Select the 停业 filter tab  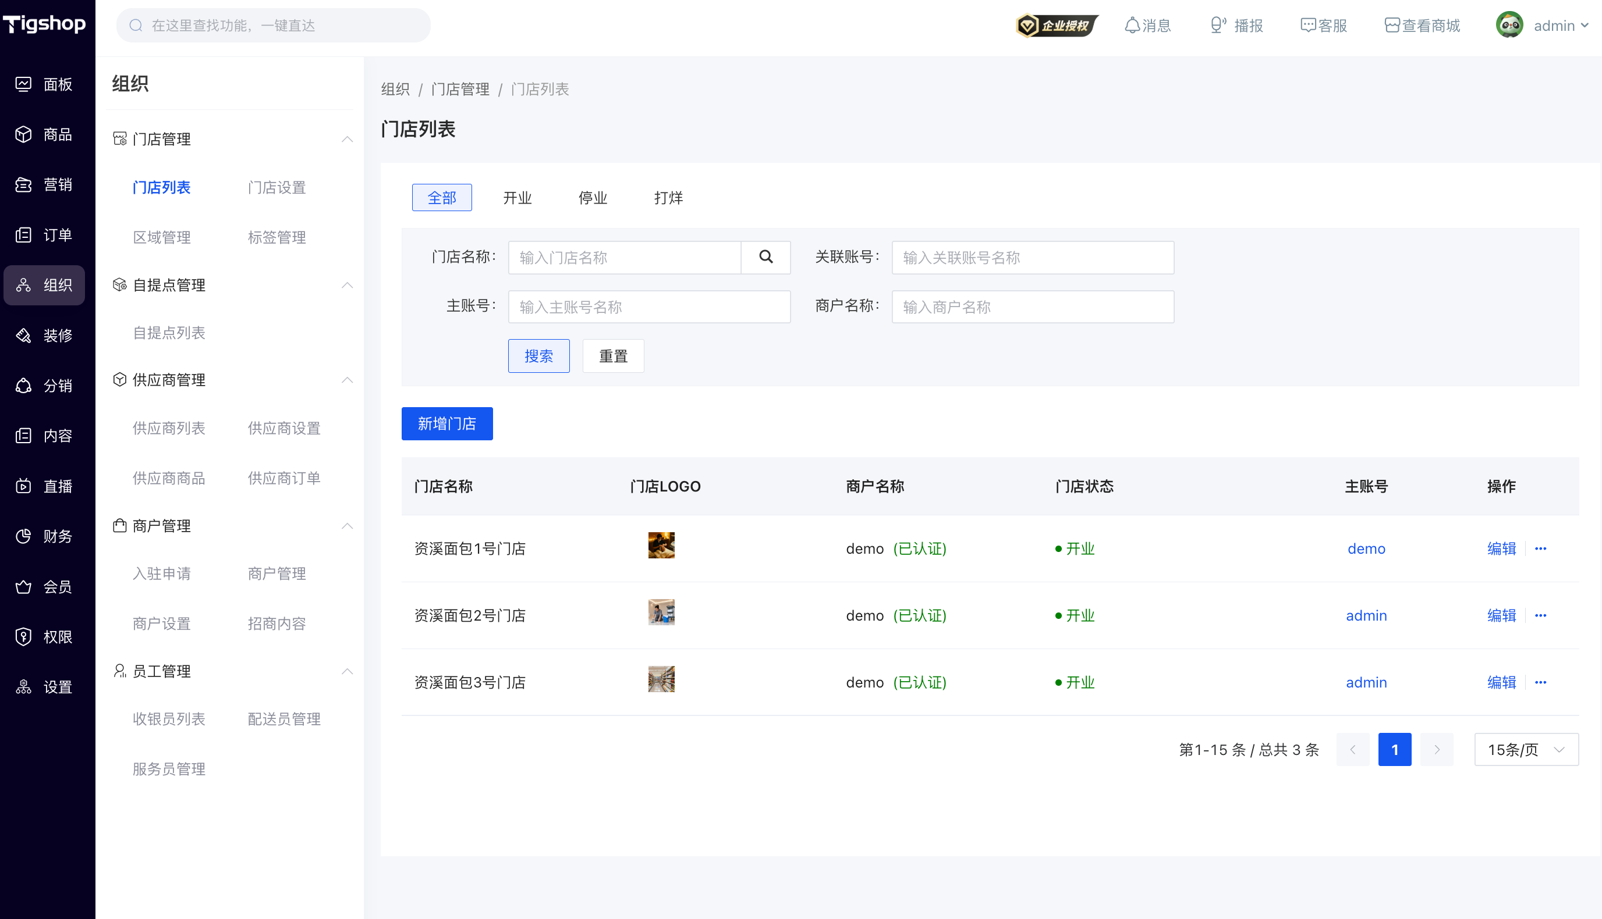coord(593,198)
